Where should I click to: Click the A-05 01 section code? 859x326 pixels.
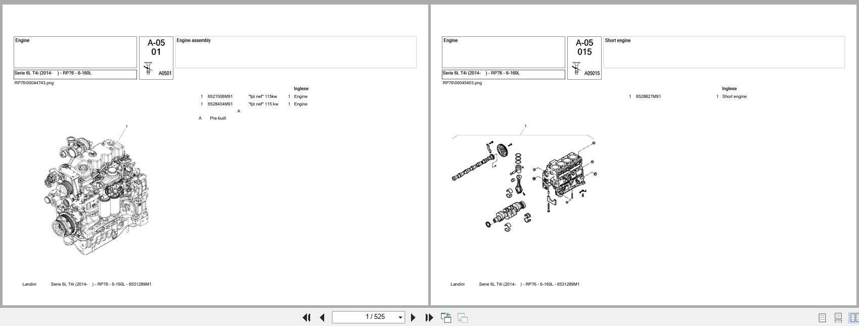point(156,47)
